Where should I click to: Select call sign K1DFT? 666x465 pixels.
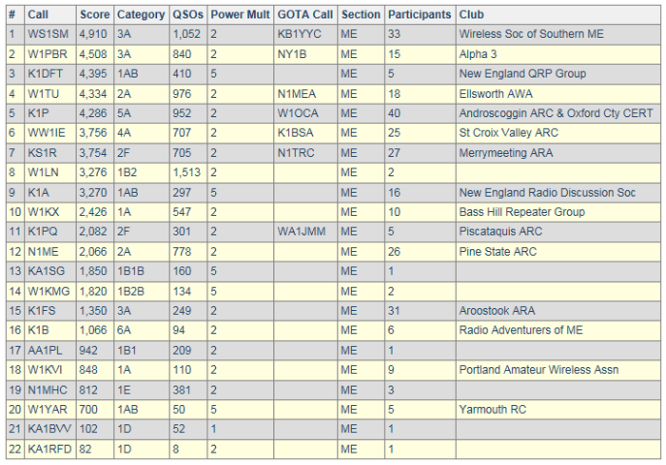(x=45, y=73)
